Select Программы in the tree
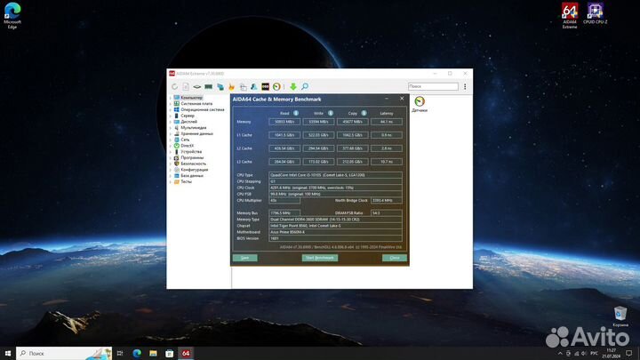This screenshot has height=360, width=640. (192, 157)
